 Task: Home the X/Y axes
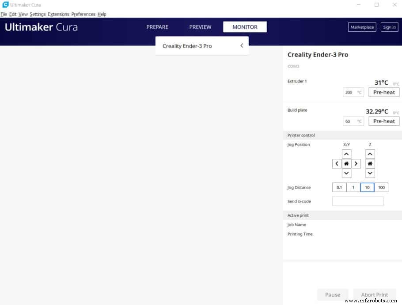tap(347, 164)
